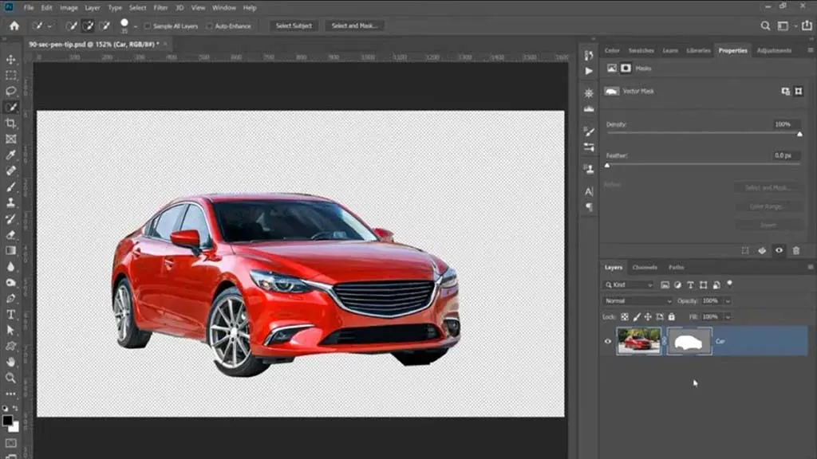Open Properties panel flyout menu

811,50
